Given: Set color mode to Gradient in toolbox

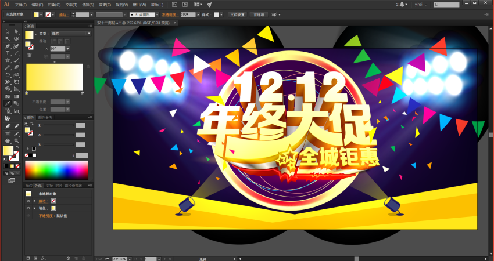Looking at the screenshot, I should pyautogui.click(x=12, y=166).
